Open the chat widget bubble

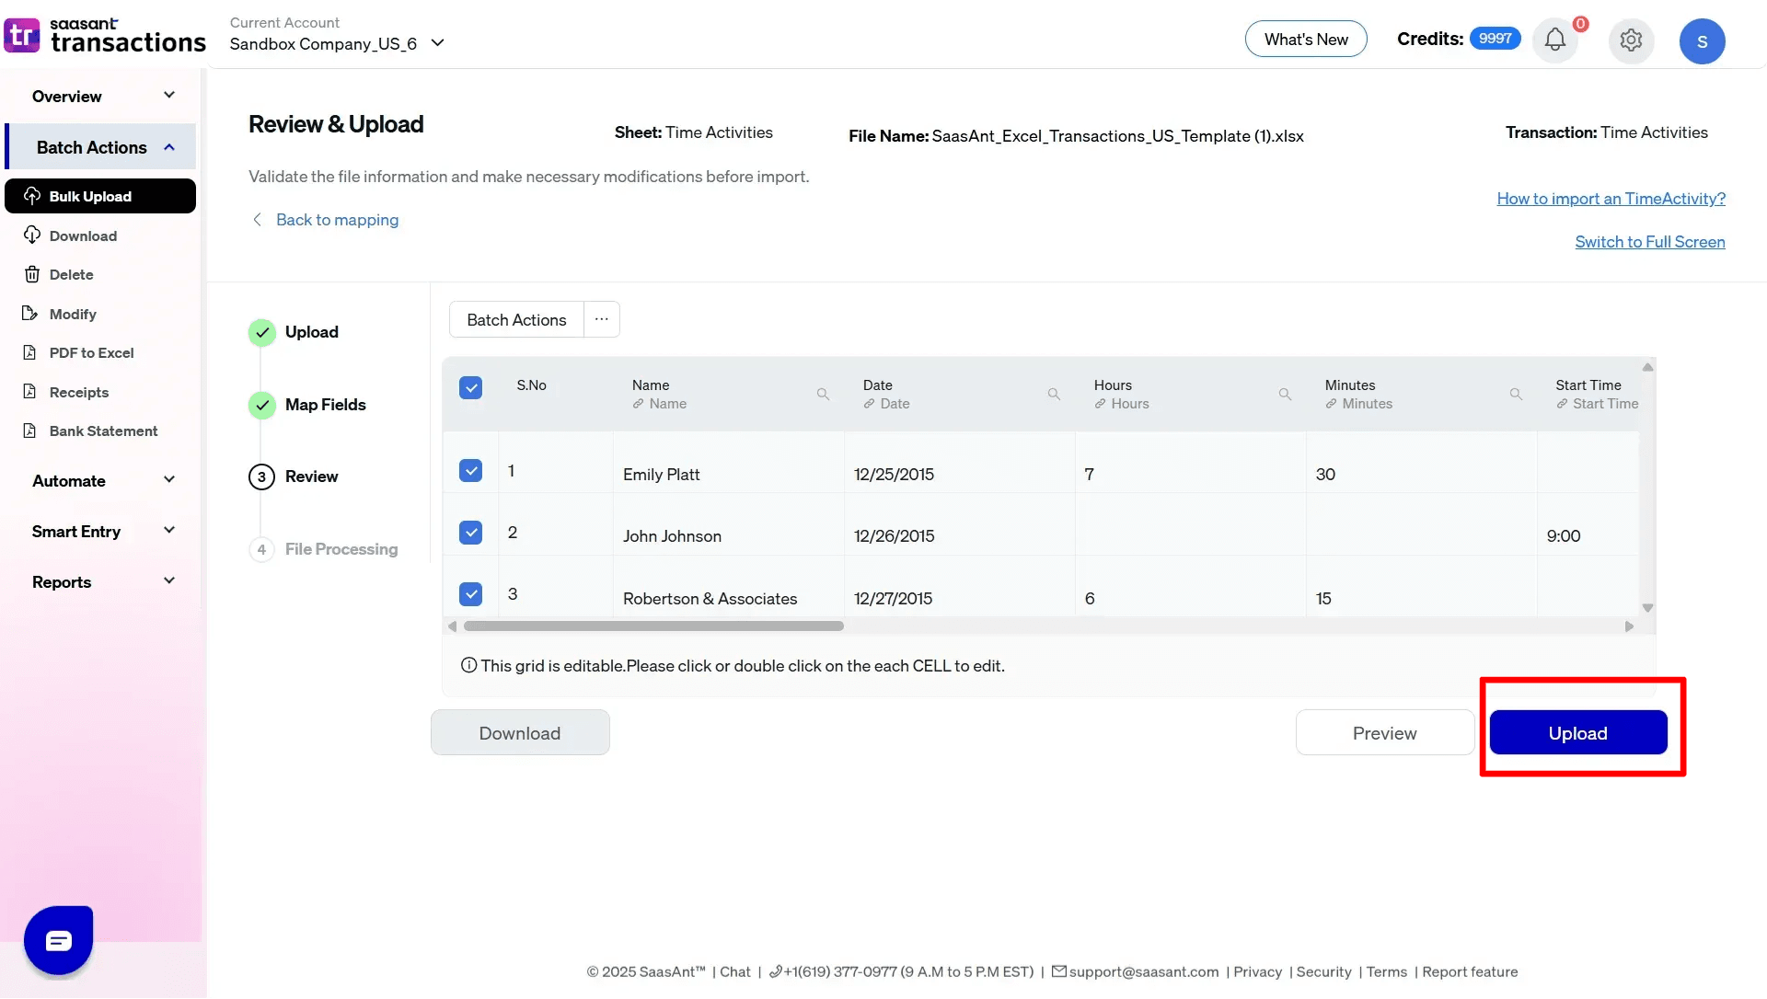(x=59, y=940)
